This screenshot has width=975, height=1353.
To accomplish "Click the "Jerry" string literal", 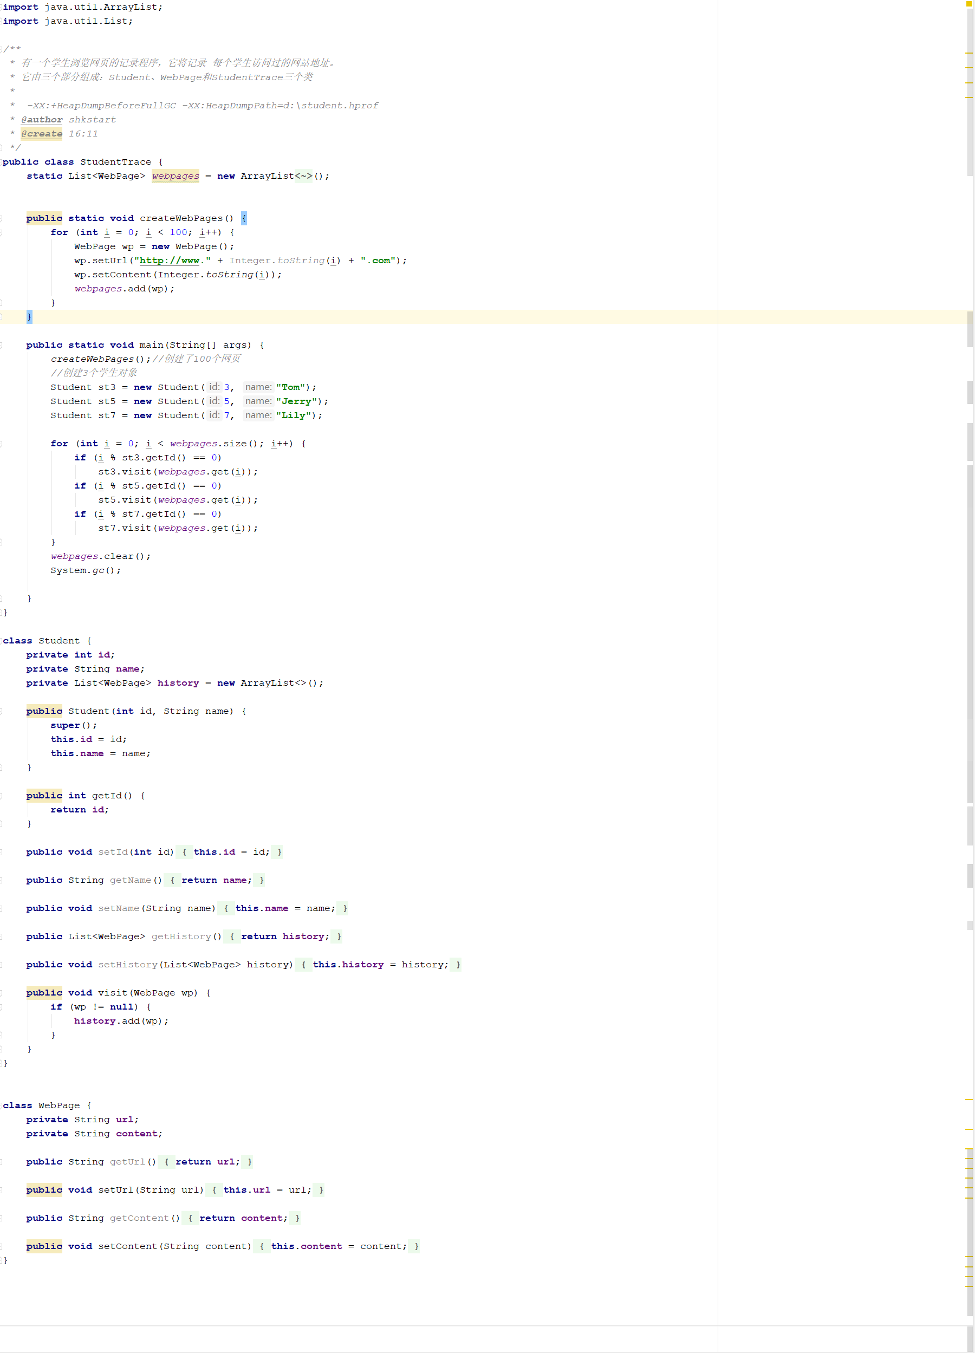I will click(296, 401).
